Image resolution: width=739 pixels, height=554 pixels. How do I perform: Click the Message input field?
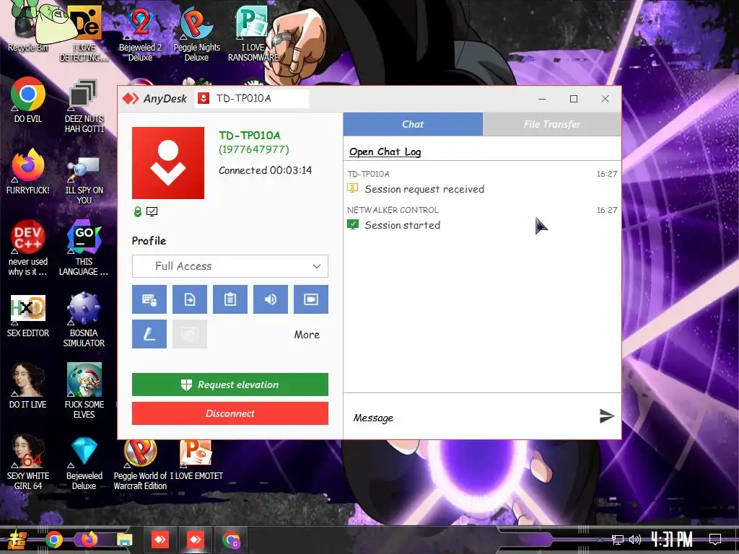471,418
